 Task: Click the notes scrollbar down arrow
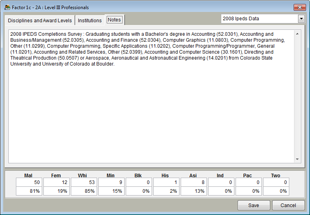(297, 159)
